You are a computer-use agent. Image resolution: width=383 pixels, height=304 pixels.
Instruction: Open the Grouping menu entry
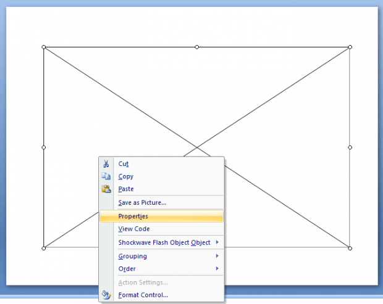(161, 257)
